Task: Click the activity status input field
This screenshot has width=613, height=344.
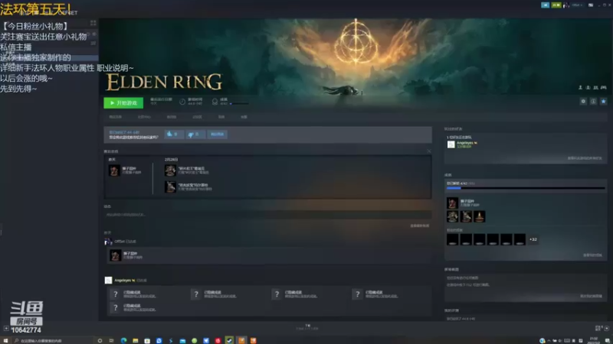Action: click(267, 215)
